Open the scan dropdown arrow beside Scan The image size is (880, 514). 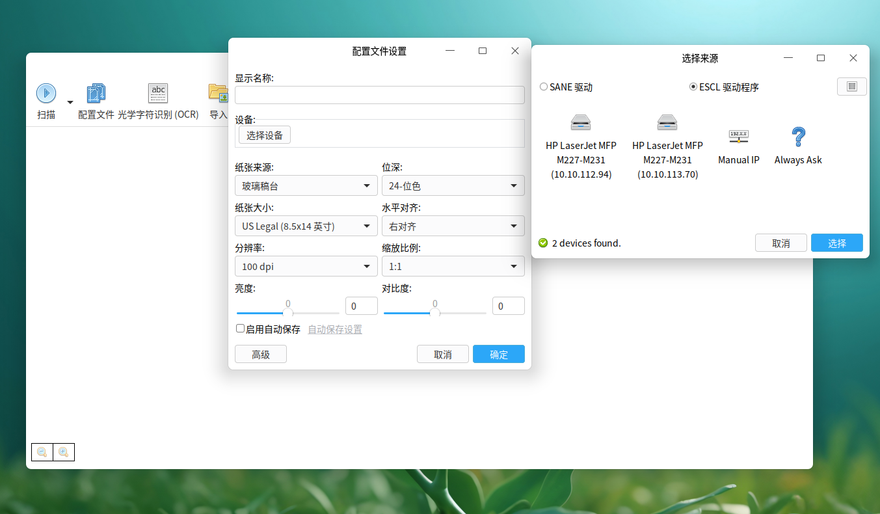70,102
